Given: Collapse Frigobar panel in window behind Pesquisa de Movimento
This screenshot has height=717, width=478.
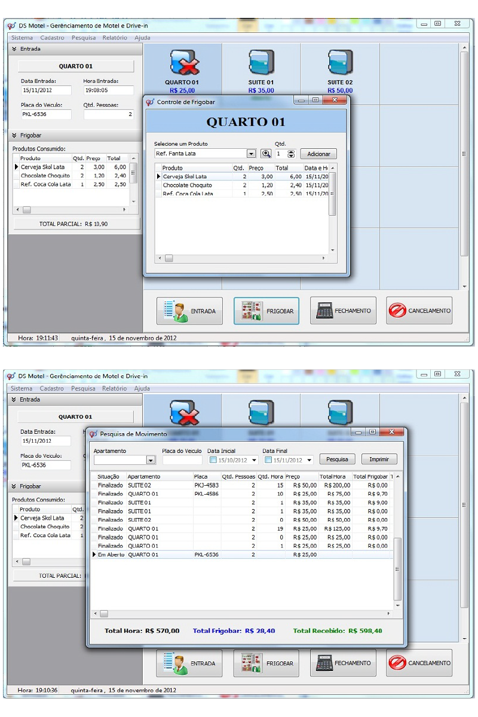Looking at the screenshot, I should [14, 486].
